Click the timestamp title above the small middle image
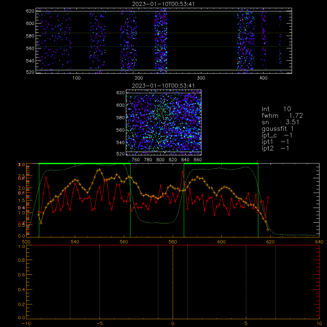 pyautogui.click(x=163, y=86)
